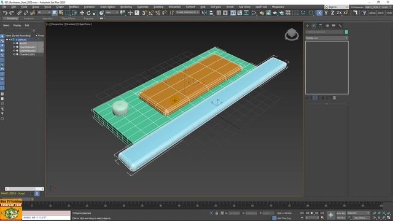Open Scene Explorer Display menu

[x=17, y=26]
